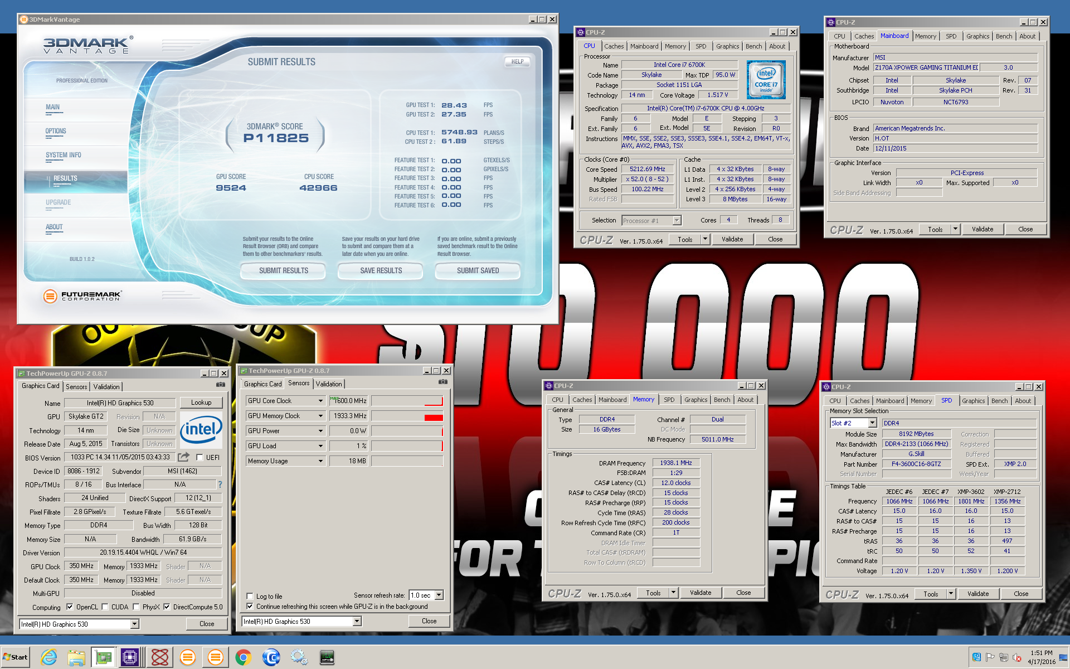
Task: Click the camera screenshot icon in GPU-Z Graphics Card window
Action: tap(221, 385)
